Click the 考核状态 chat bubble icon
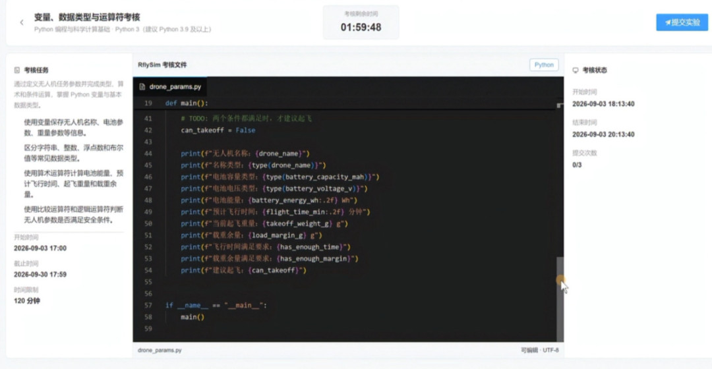This screenshot has height=369, width=712. [576, 71]
